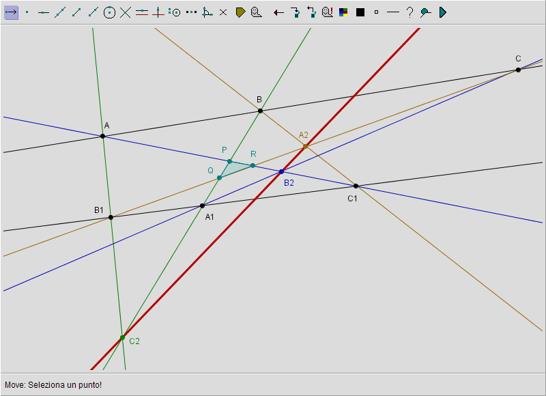Select the single Point tool
The image size is (546, 396).
27,12
